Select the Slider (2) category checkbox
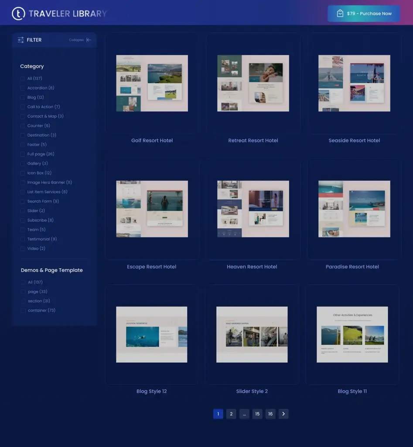This screenshot has width=413, height=447. (x=22, y=210)
